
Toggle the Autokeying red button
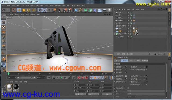(83, 78)
